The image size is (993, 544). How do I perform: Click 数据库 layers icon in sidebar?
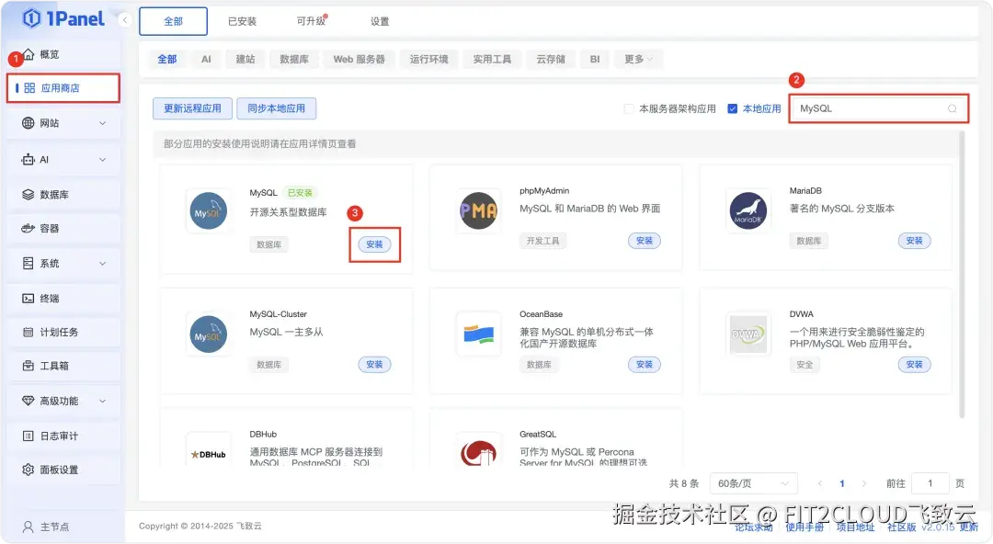(x=28, y=195)
